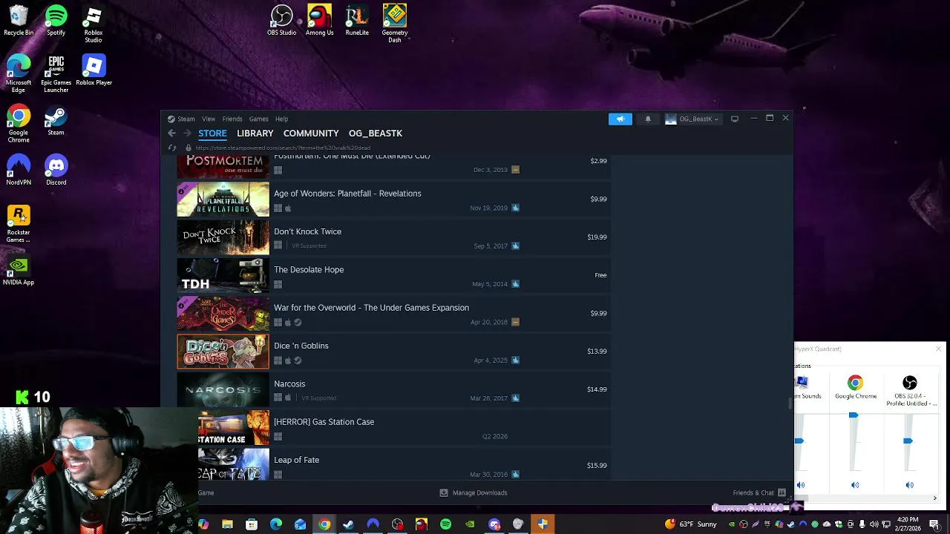Open Roblox Player desktop icon
Viewport: 950px width, 534px height.
pos(94,71)
